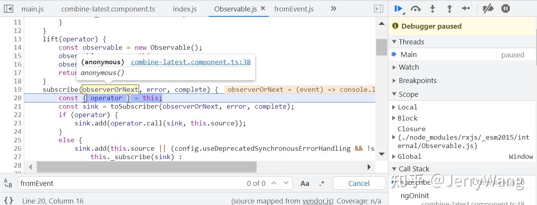537x205 pixels.
Task: Click highlighted operator on line 20
Action: click(106, 98)
